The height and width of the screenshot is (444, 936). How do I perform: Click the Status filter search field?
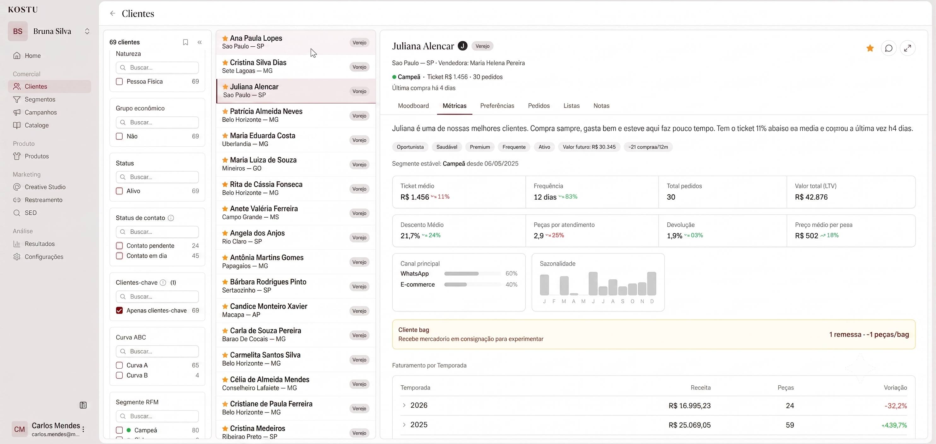(157, 177)
